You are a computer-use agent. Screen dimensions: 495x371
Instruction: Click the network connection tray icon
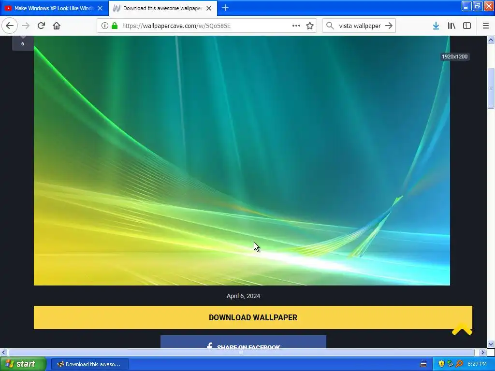[450, 364]
